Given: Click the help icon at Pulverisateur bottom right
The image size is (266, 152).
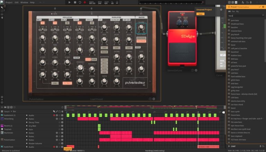Looking at the screenshot, I should [150, 99].
